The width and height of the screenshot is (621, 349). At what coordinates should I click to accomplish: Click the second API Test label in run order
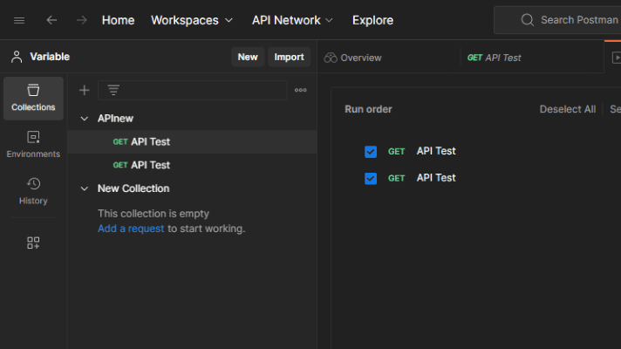[x=436, y=178]
